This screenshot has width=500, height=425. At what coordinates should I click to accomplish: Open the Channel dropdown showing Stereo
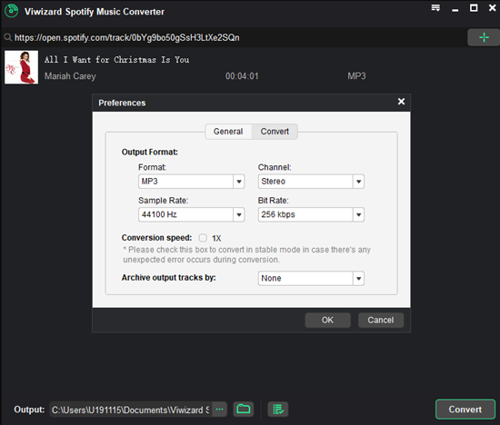coord(311,182)
